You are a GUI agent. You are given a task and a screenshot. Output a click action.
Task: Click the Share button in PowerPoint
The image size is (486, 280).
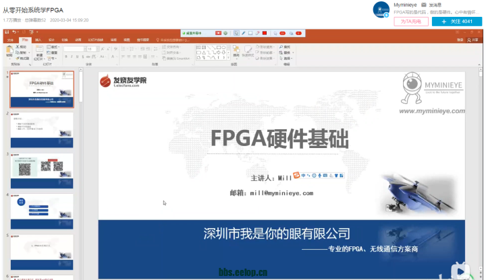(473, 40)
